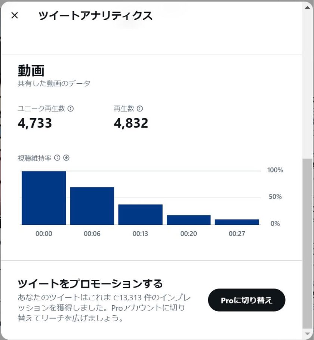Click the vertical scrollbar thumb
The height and width of the screenshot is (340, 314).
[x=308, y=243]
